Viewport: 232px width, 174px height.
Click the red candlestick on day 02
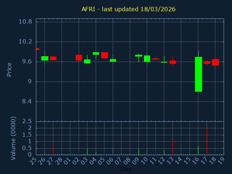pyautogui.click(x=79, y=58)
